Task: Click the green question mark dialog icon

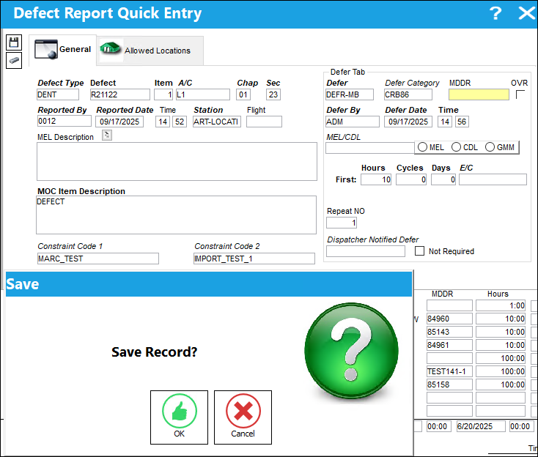Action: coord(351,350)
